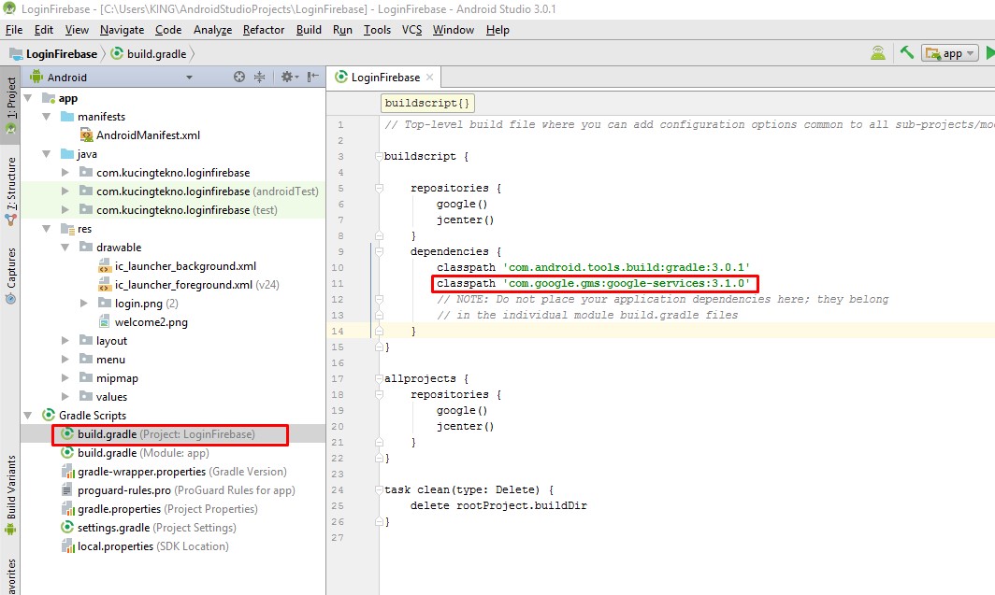Open the 1: Project side tool window
Viewport: 995px width, 595px height.
pos(11,104)
